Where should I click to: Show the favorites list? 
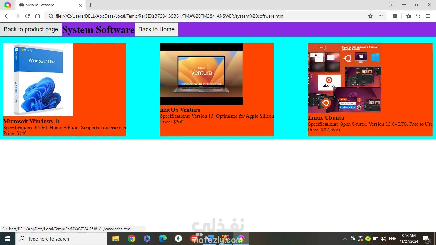[409, 16]
